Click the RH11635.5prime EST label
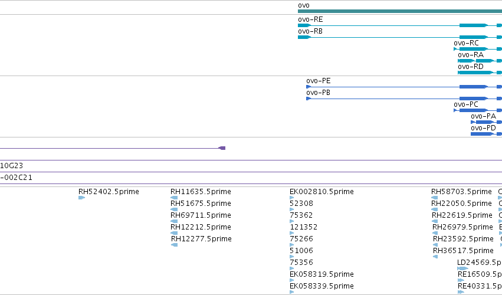 201,192
